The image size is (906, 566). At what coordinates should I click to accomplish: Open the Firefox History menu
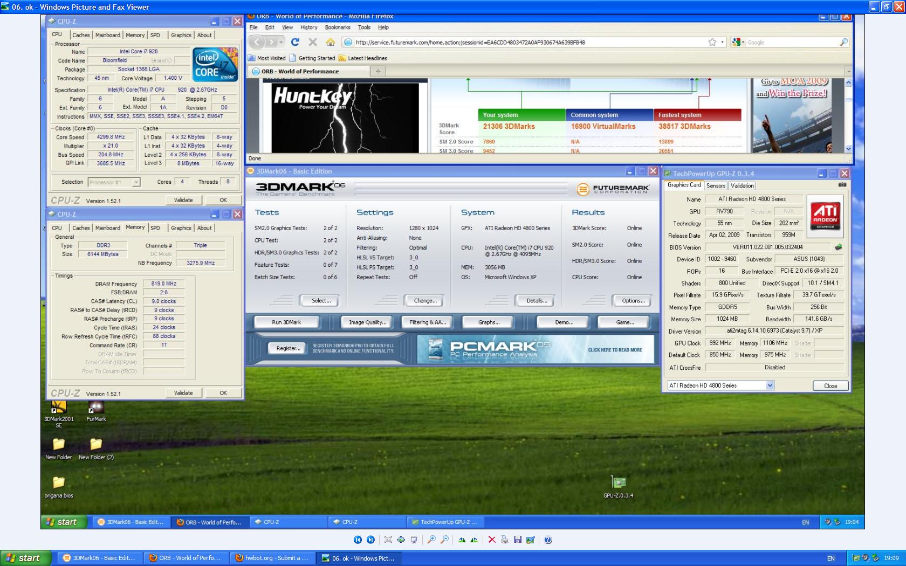(309, 27)
